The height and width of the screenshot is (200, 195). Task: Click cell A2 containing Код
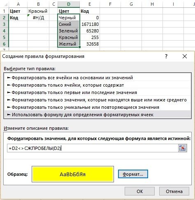click(18, 18)
